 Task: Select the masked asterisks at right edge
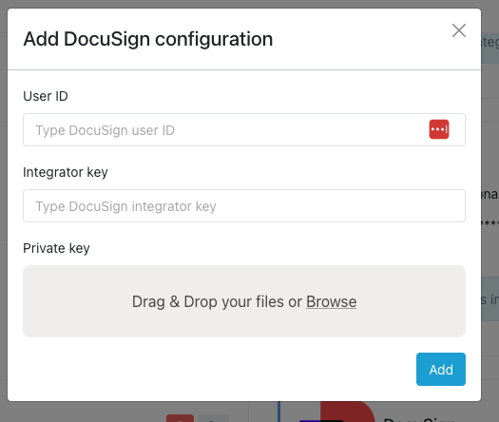click(490, 223)
